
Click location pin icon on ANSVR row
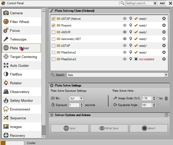click(x=131, y=32)
